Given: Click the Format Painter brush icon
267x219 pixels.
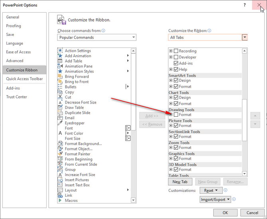Looking at the screenshot, I should click(x=60, y=154).
